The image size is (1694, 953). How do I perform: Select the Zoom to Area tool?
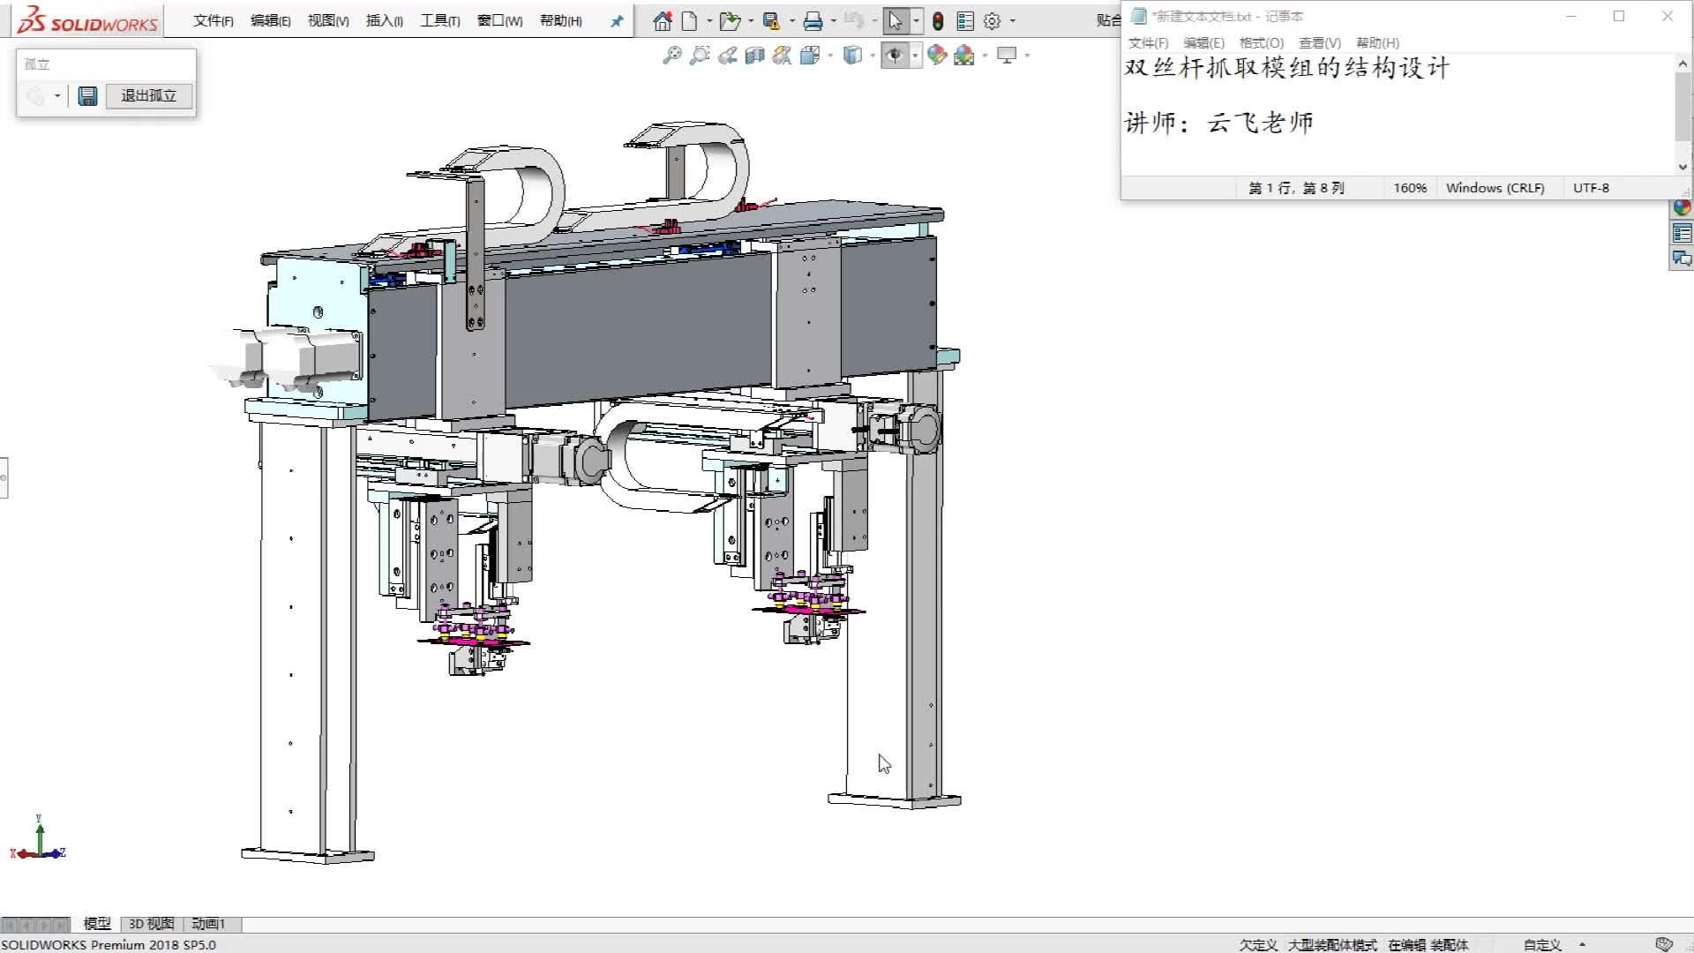point(700,56)
